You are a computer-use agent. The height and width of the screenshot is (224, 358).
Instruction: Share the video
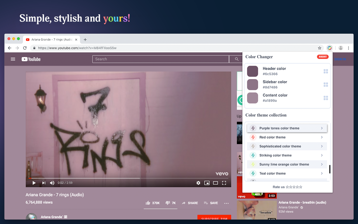(190, 203)
